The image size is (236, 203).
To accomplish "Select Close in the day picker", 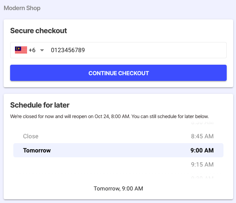I will [31, 136].
